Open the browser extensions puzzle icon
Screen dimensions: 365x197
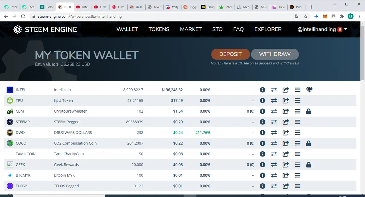point(342,17)
